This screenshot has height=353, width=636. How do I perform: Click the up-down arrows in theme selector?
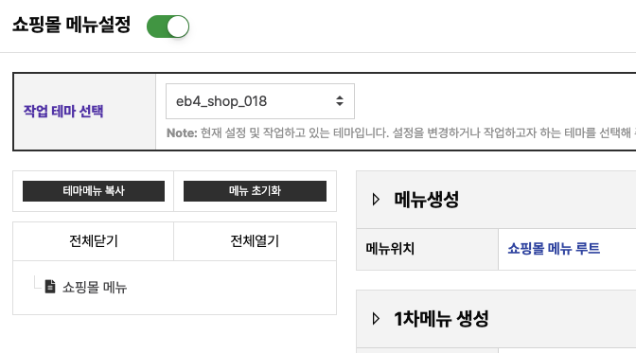click(340, 101)
